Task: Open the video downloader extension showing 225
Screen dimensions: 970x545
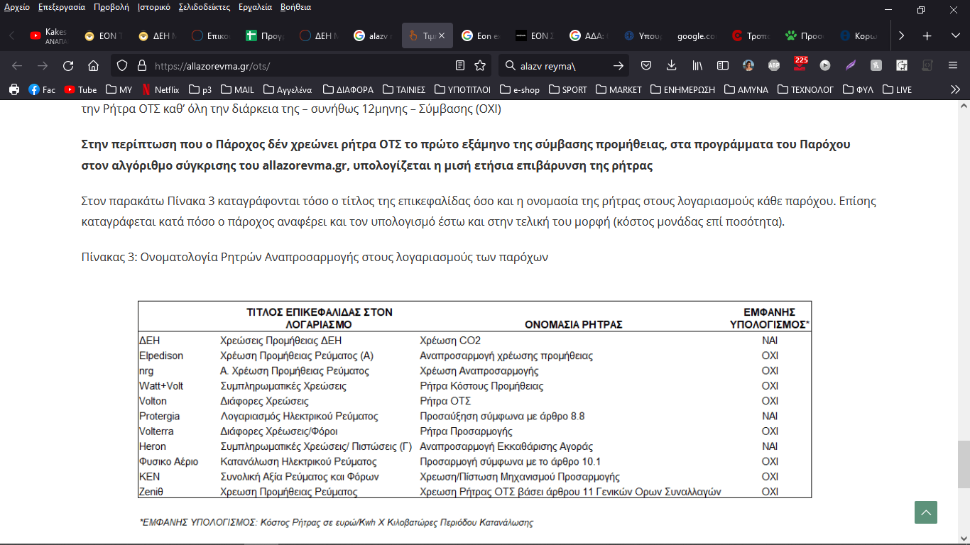Action: pyautogui.click(x=800, y=65)
